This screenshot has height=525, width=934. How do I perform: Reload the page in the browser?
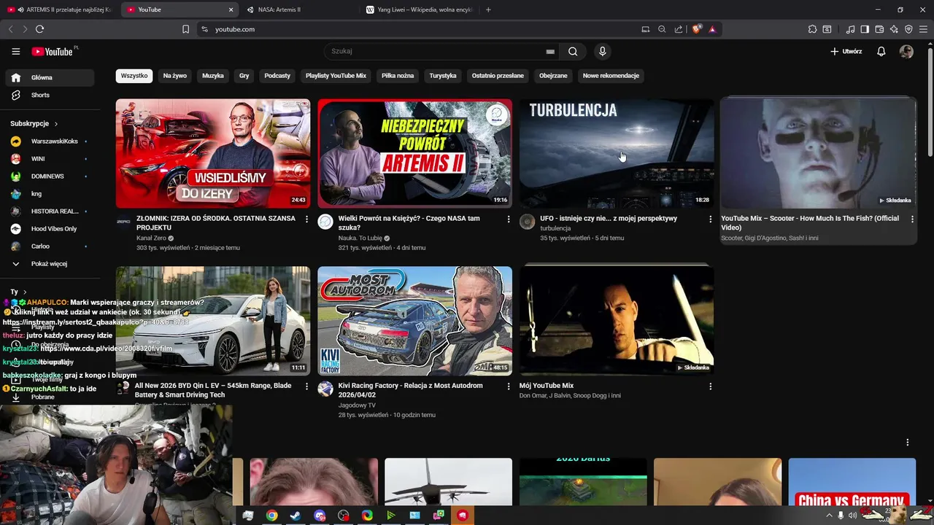(x=39, y=29)
